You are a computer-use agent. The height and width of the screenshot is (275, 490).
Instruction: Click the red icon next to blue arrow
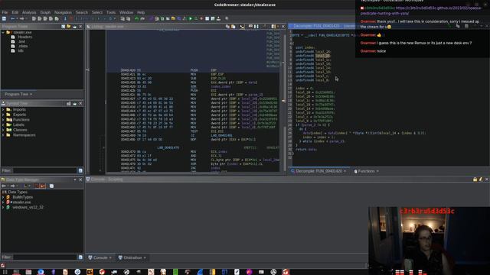71,18
